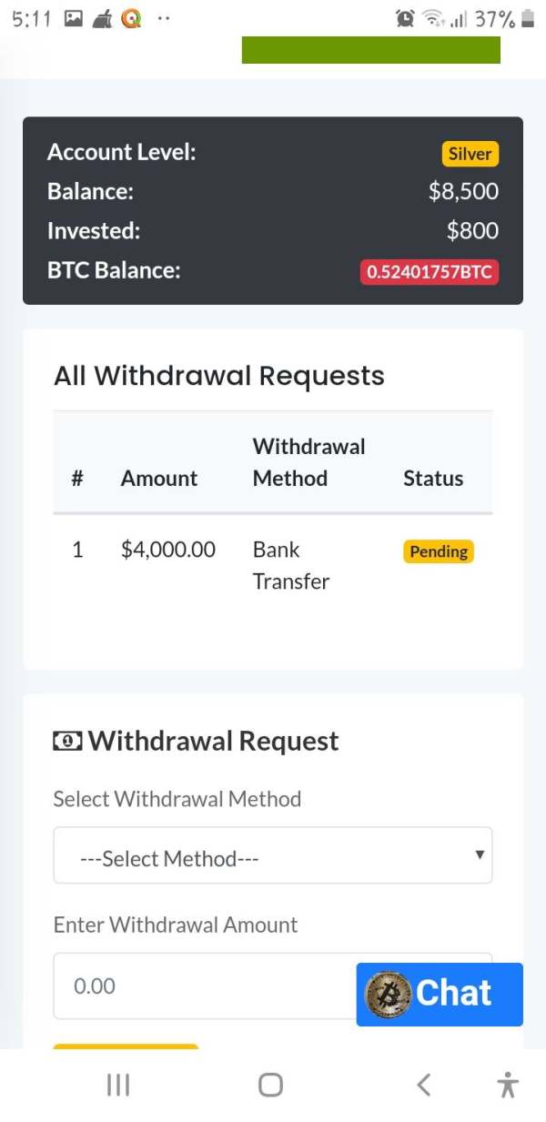The image size is (546, 1122).
Task: Tap the Android back arrow icon
Action: click(x=423, y=1085)
